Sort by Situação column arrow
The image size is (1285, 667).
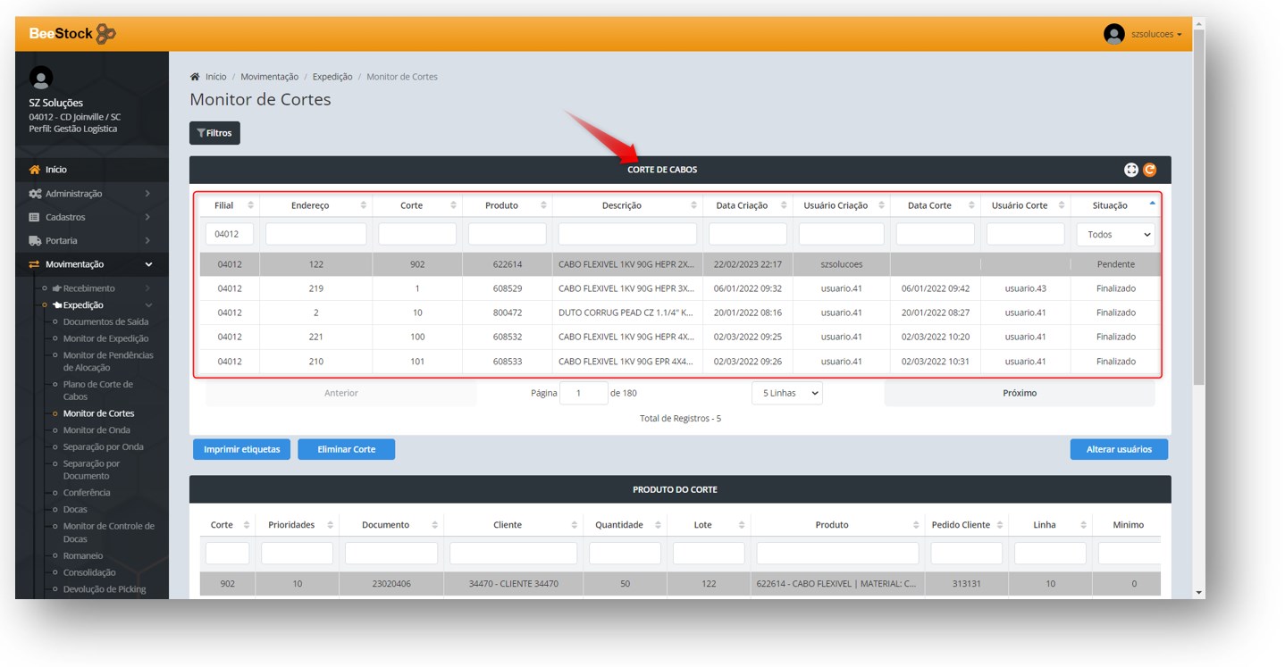(1152, 204)
